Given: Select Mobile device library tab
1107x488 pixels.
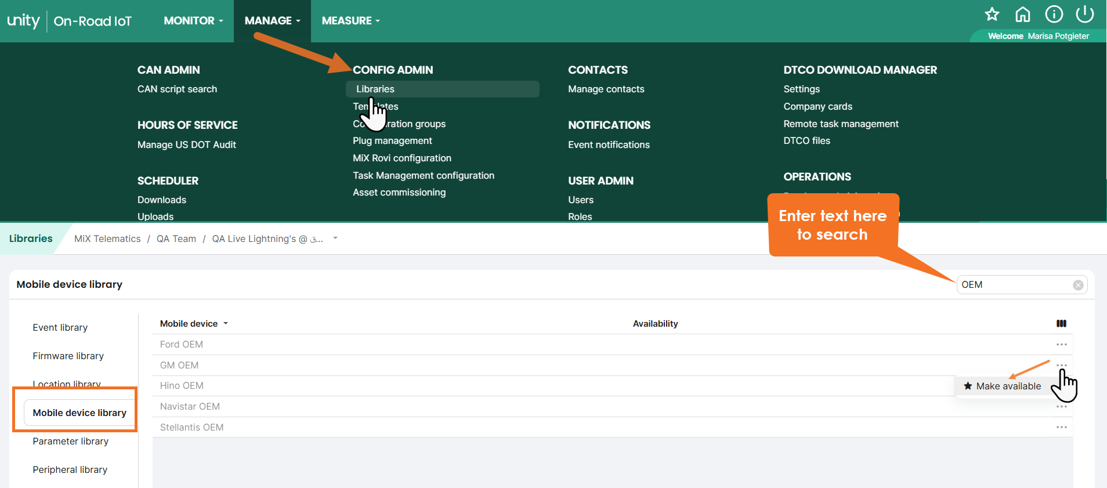Looking at the screenshot, I should point(79,413).
